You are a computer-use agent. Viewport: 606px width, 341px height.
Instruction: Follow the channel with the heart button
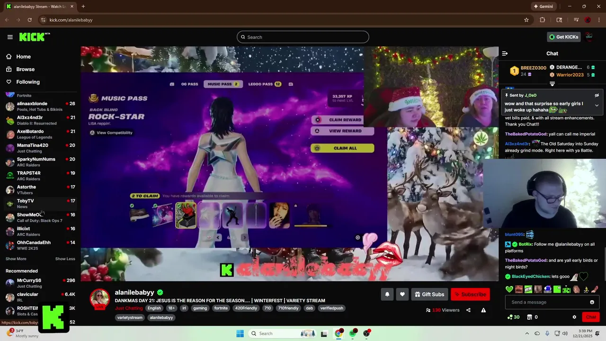point(402,295)
